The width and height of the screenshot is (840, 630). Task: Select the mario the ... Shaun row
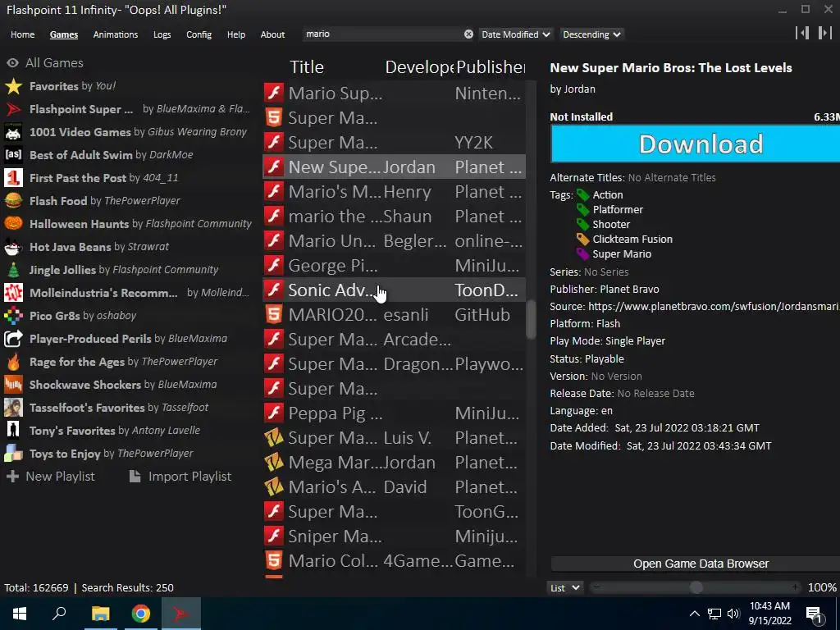click(395, 217)
